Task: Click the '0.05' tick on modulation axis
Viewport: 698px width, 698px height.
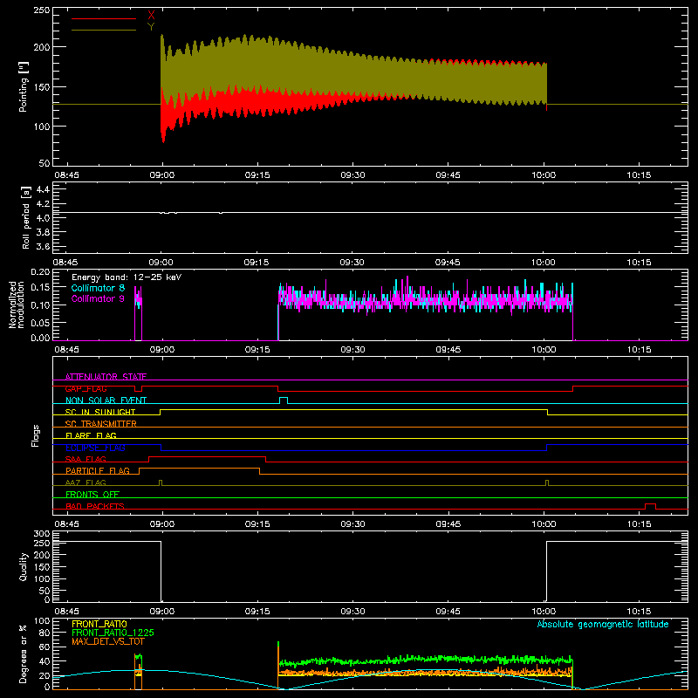Action: click(x=40, y=322)
